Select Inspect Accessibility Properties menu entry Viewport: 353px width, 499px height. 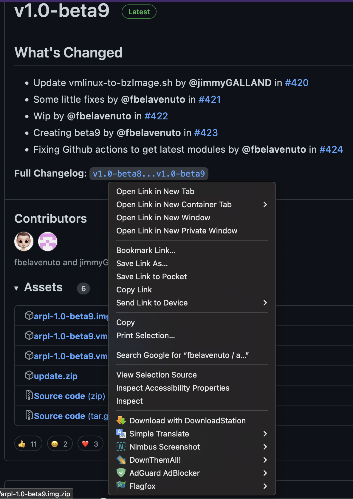click(173, 388)
